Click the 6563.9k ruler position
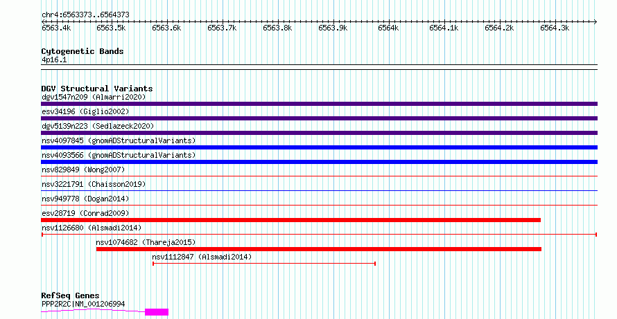Screen dimensions: 617x319 (333, 28)
